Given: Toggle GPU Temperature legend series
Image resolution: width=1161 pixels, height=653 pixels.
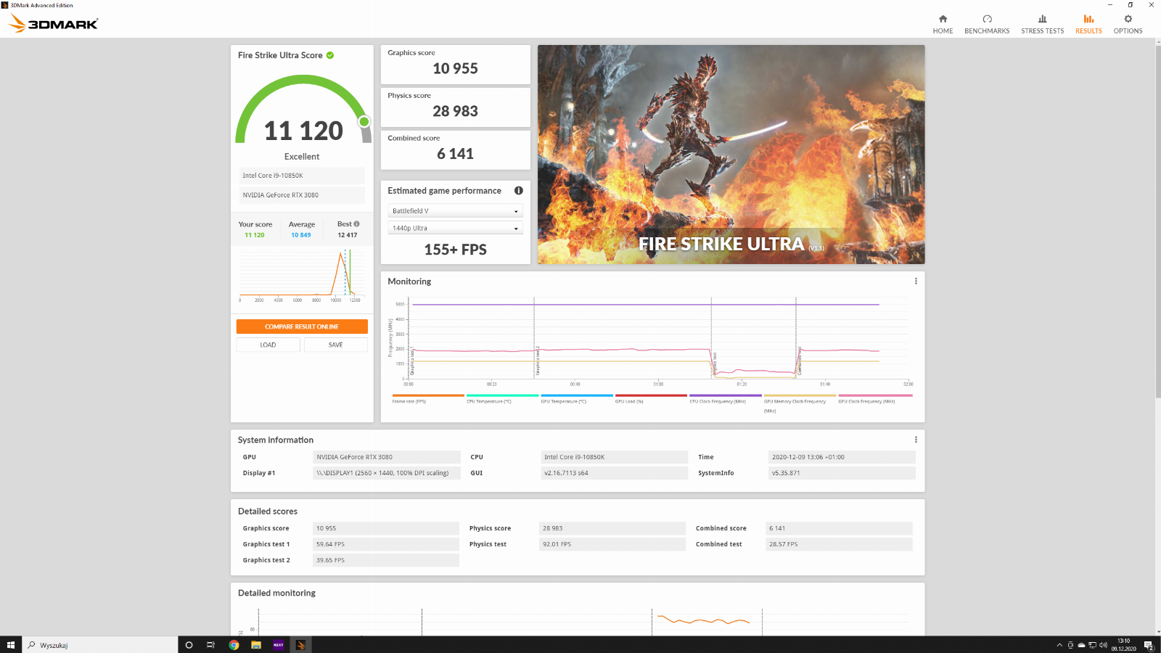Looking at the screenshot, I should [x=576, y=399].
